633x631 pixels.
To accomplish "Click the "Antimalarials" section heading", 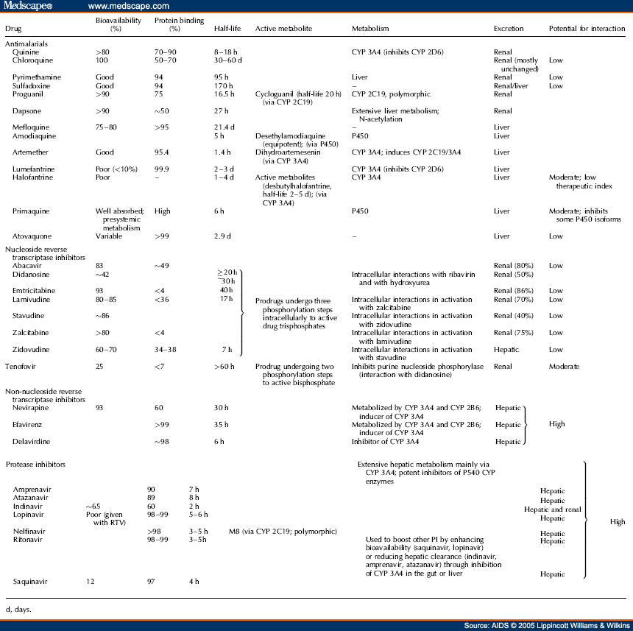I will click(26, 44).
